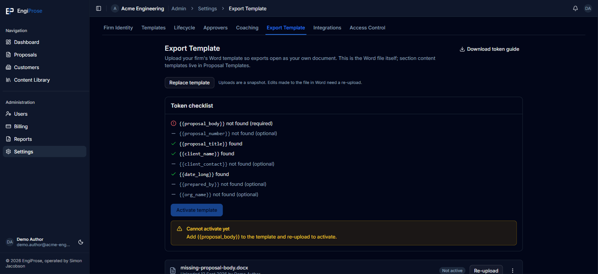Open Users under Administration
Screen dimensions: 598x274
45,114
